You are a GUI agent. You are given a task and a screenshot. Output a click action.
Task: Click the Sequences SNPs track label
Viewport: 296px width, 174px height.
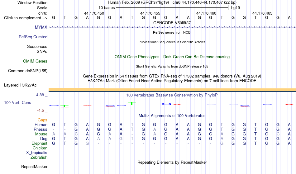tap(37, 49)
